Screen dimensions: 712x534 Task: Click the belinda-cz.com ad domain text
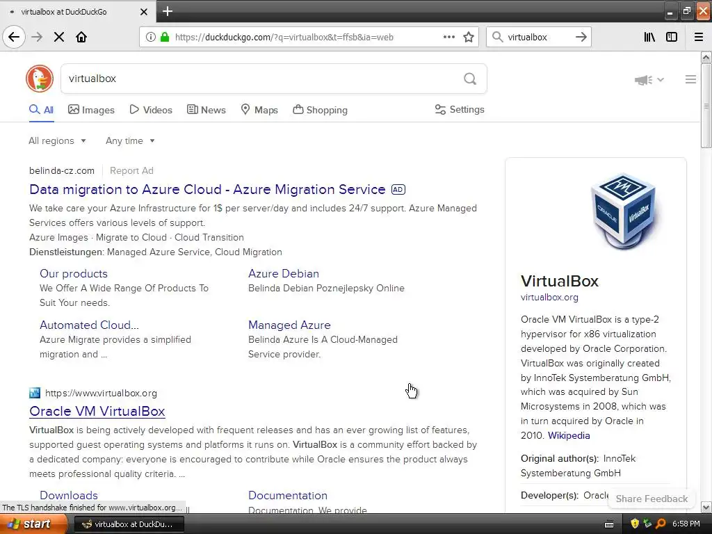point(62,171)
